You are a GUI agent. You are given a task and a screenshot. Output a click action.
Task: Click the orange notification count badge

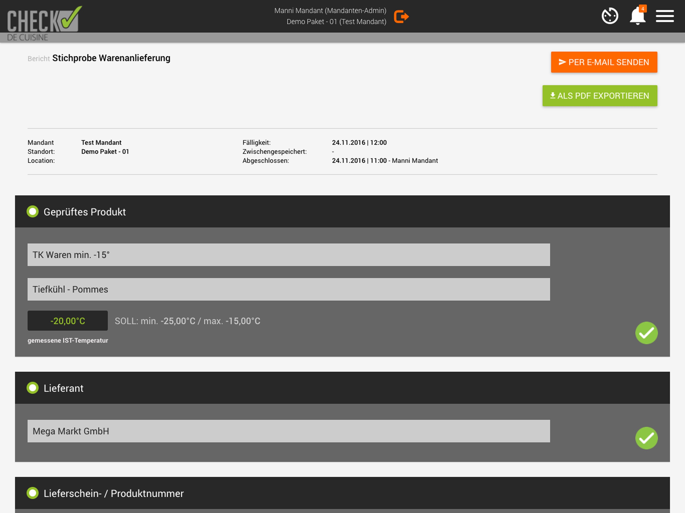(x=643, y=9)
